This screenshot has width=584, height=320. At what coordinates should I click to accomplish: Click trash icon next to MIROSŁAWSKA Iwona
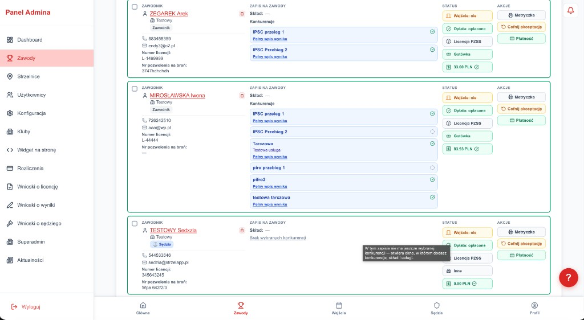(x=242, y=96)
